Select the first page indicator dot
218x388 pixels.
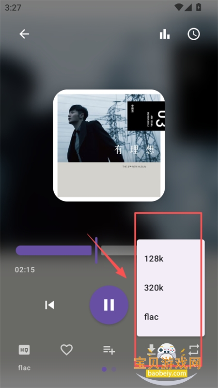click(104, 369)
